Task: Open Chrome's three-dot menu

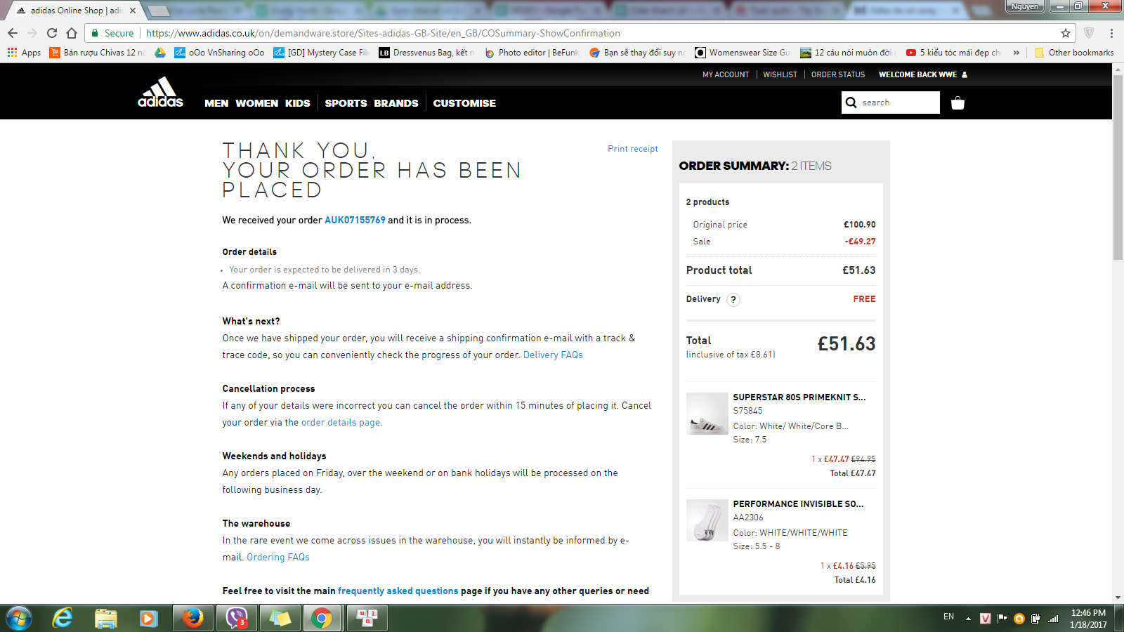Action: click(x=1111, y=33)
